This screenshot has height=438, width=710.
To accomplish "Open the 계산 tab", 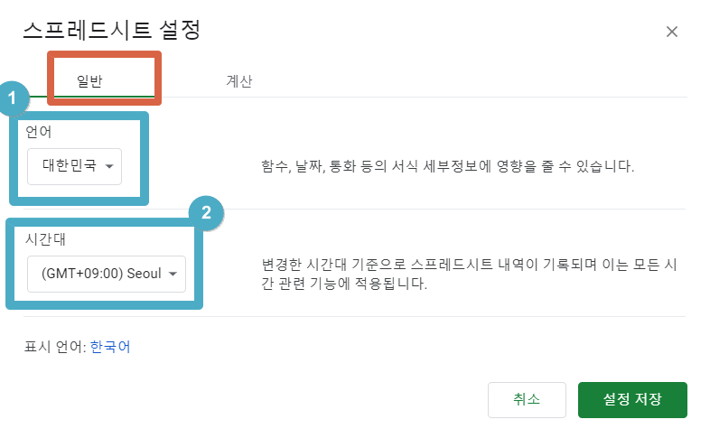I will pos(239,81).
